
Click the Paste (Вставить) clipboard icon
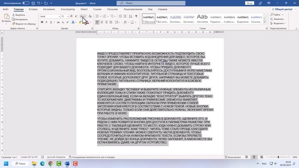point(7,17)
